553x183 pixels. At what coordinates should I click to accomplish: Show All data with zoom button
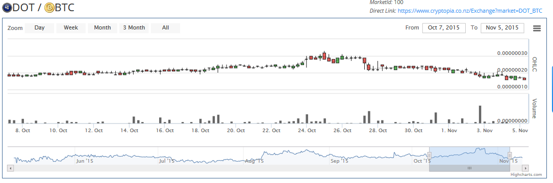[165, 28]
